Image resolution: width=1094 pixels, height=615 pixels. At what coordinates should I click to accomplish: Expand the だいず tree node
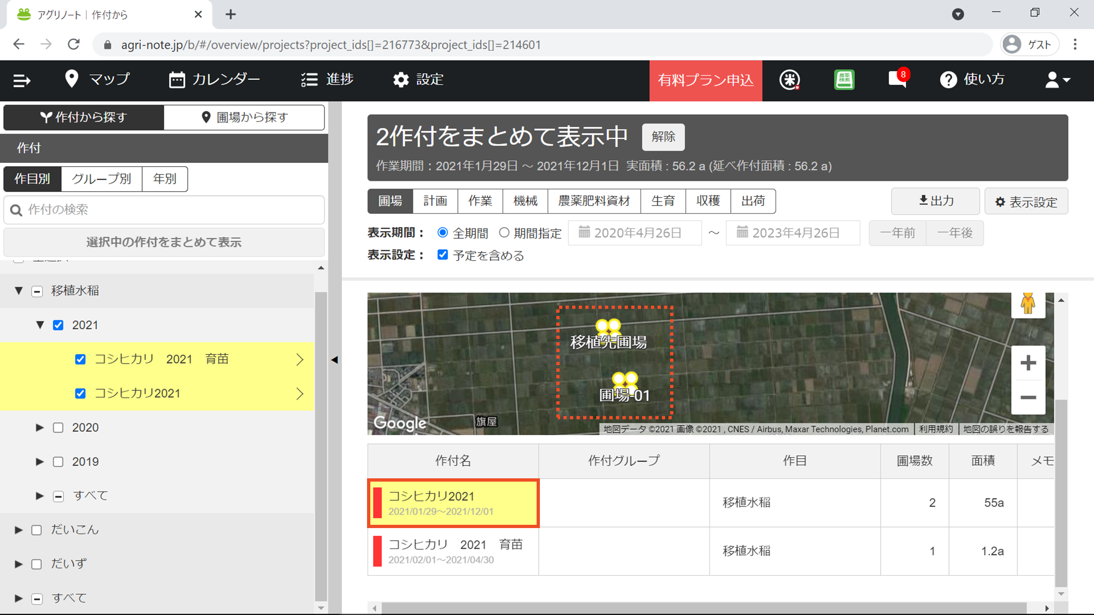click(18, 564)
